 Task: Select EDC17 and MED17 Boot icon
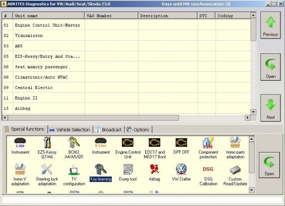tap(155, 148)
